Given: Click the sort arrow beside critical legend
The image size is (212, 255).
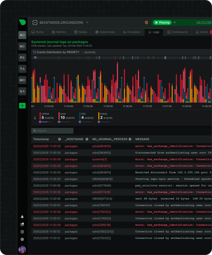Looking at the screenshot, I should coord(35,118).
